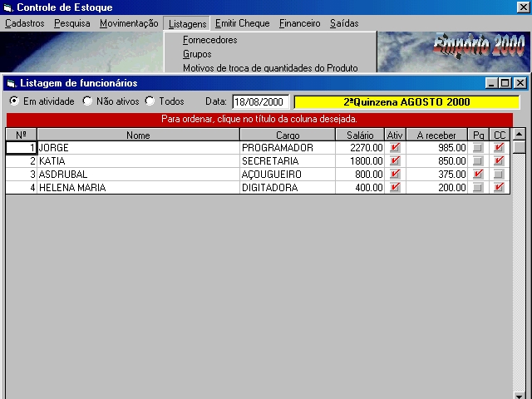Toggle Ativ checkbox for JORGE
This screenshot has width=532, height=399.
tap(395, 148)
